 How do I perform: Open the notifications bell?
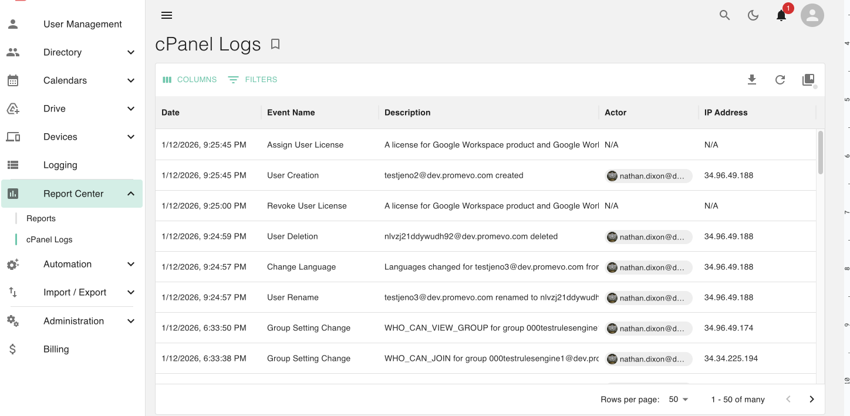[x=781, y=16]
